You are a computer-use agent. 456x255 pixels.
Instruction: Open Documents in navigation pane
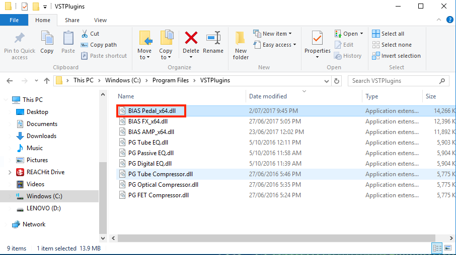(x=42, y=124)
